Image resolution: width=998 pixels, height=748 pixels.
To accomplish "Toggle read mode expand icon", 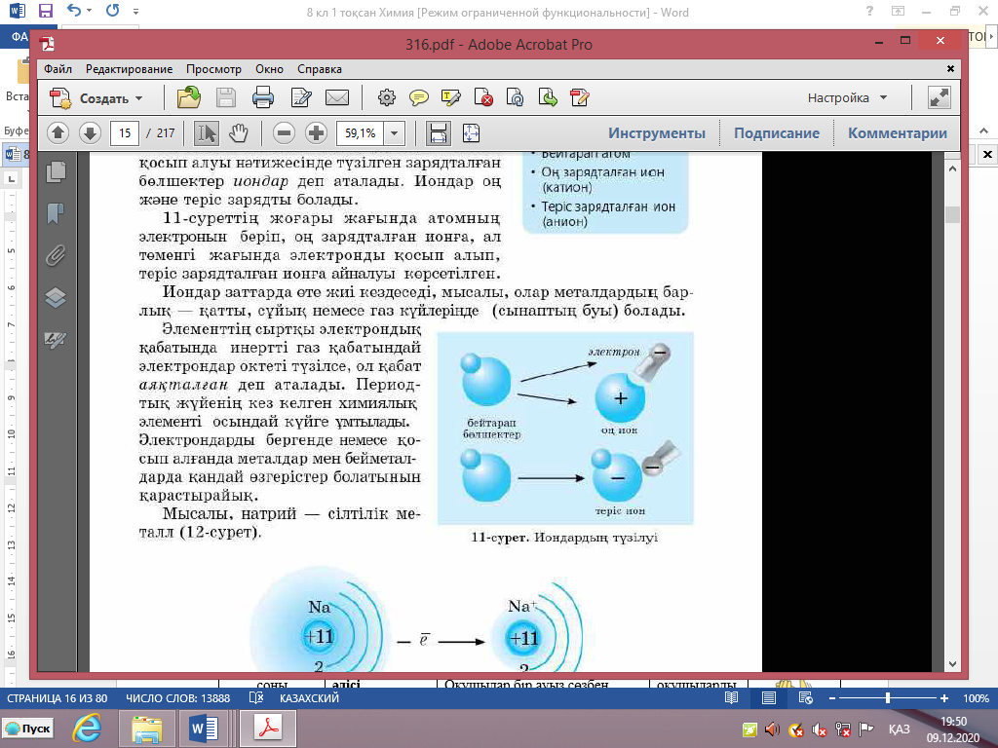I will click(939, 97).
